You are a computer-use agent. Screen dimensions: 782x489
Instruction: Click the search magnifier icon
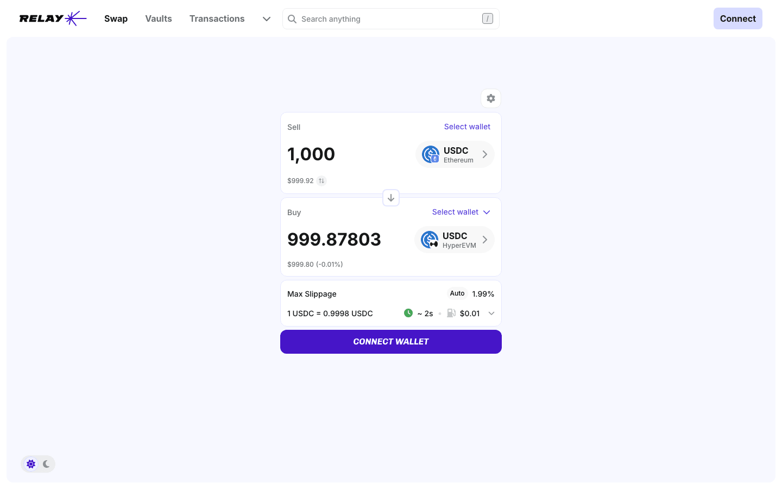[292, 19]
